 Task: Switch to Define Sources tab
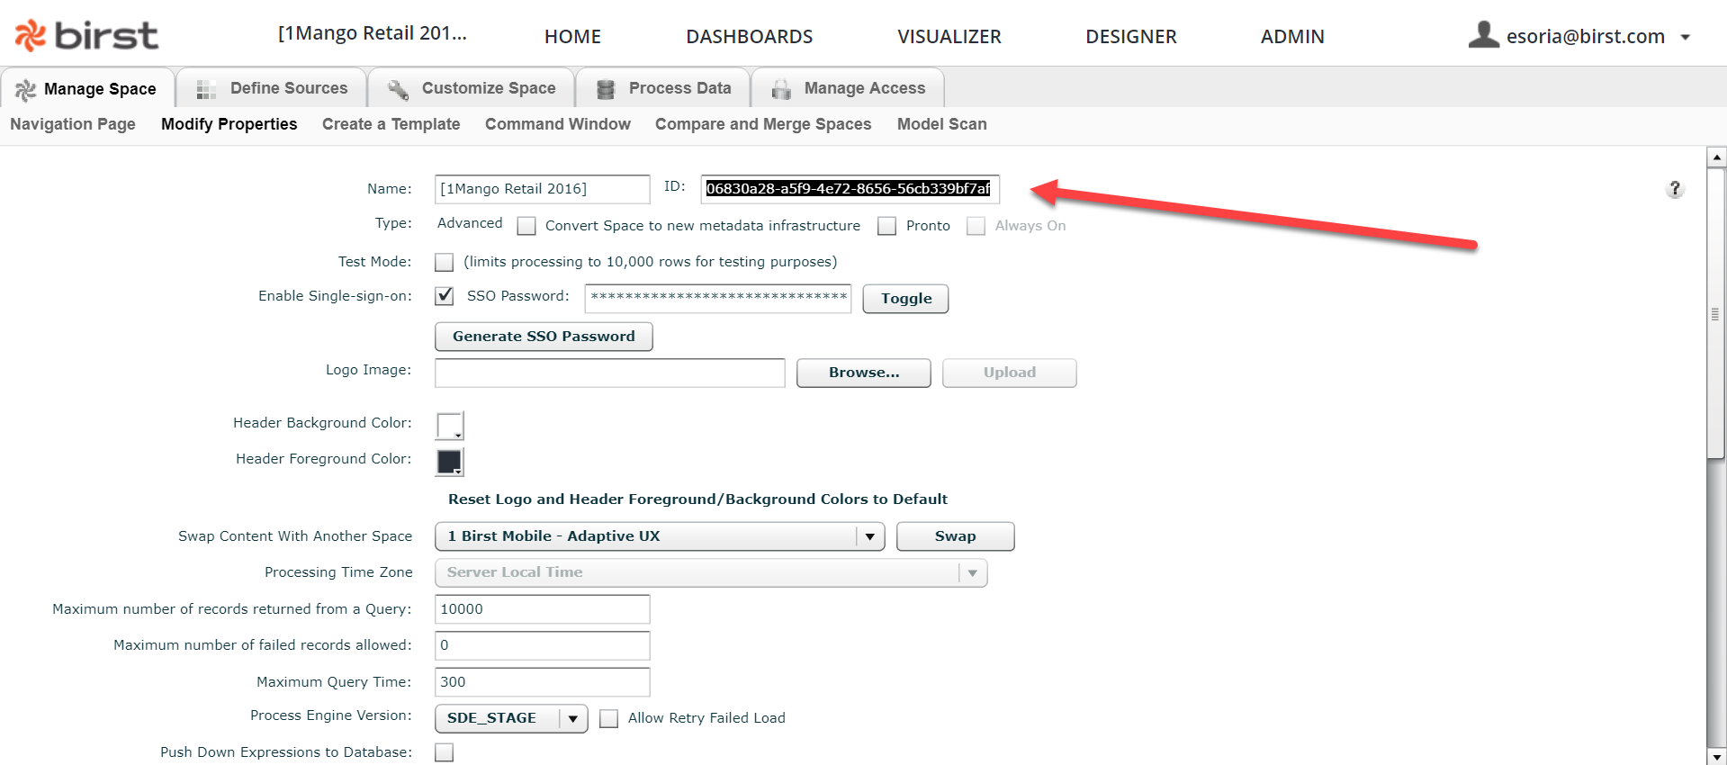point(272,88)
